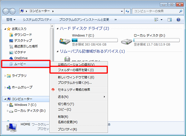Open the view options dropdown arrow
This screenshot has height=136, width=186.
click(x=161, y=20)
